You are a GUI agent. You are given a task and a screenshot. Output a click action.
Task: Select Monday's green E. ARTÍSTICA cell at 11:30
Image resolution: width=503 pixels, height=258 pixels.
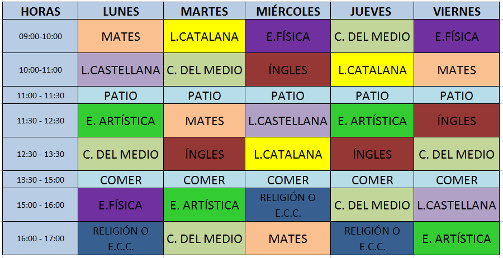point(121,121)
